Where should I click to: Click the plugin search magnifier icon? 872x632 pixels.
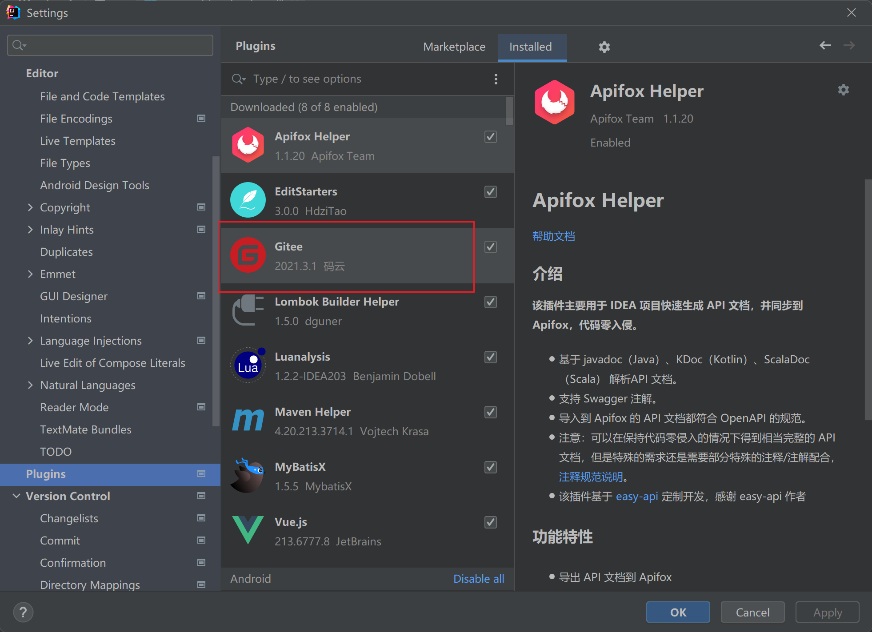click(238, 79)
